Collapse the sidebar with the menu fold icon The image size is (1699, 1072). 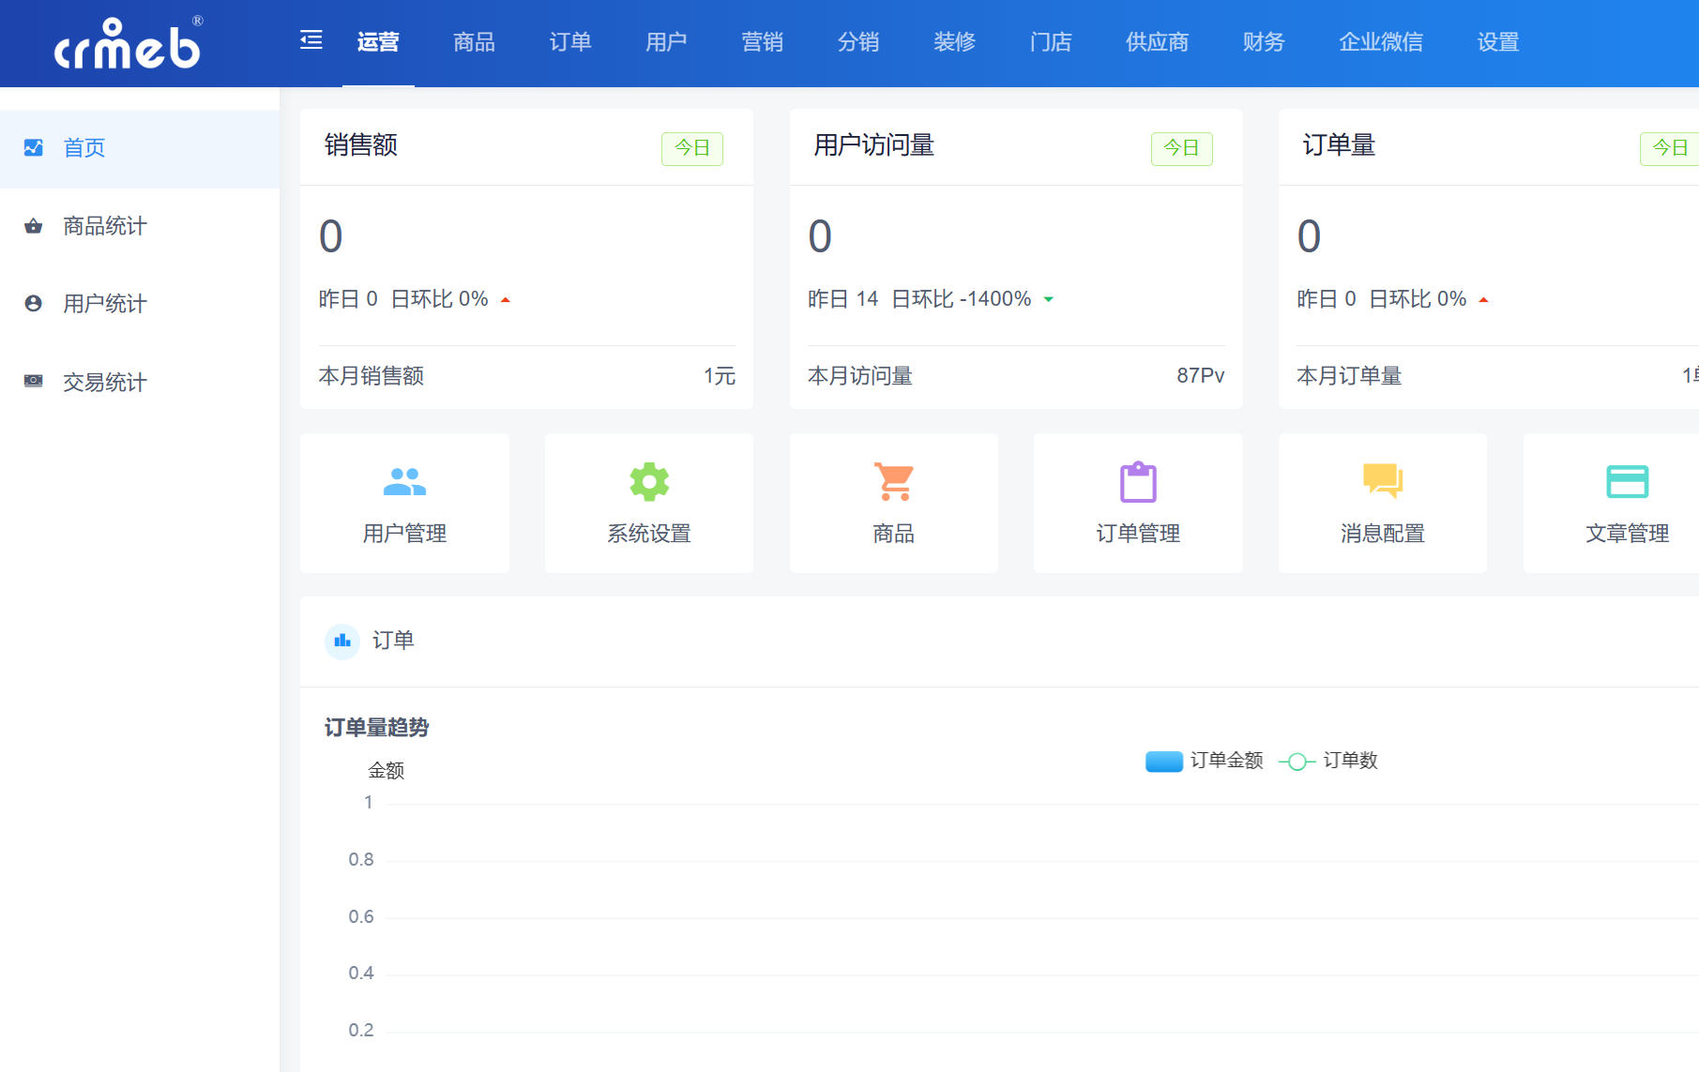[x=311, y=40]
